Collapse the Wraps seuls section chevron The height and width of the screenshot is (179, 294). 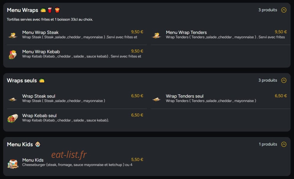(284, 80)
